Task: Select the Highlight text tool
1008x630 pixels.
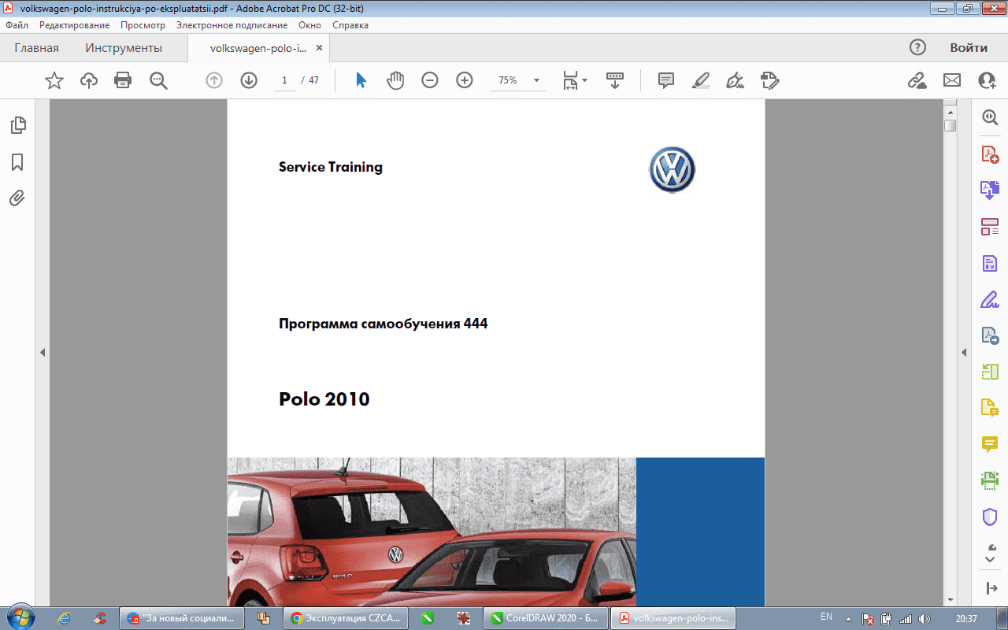Action: [x=700, y=80]
